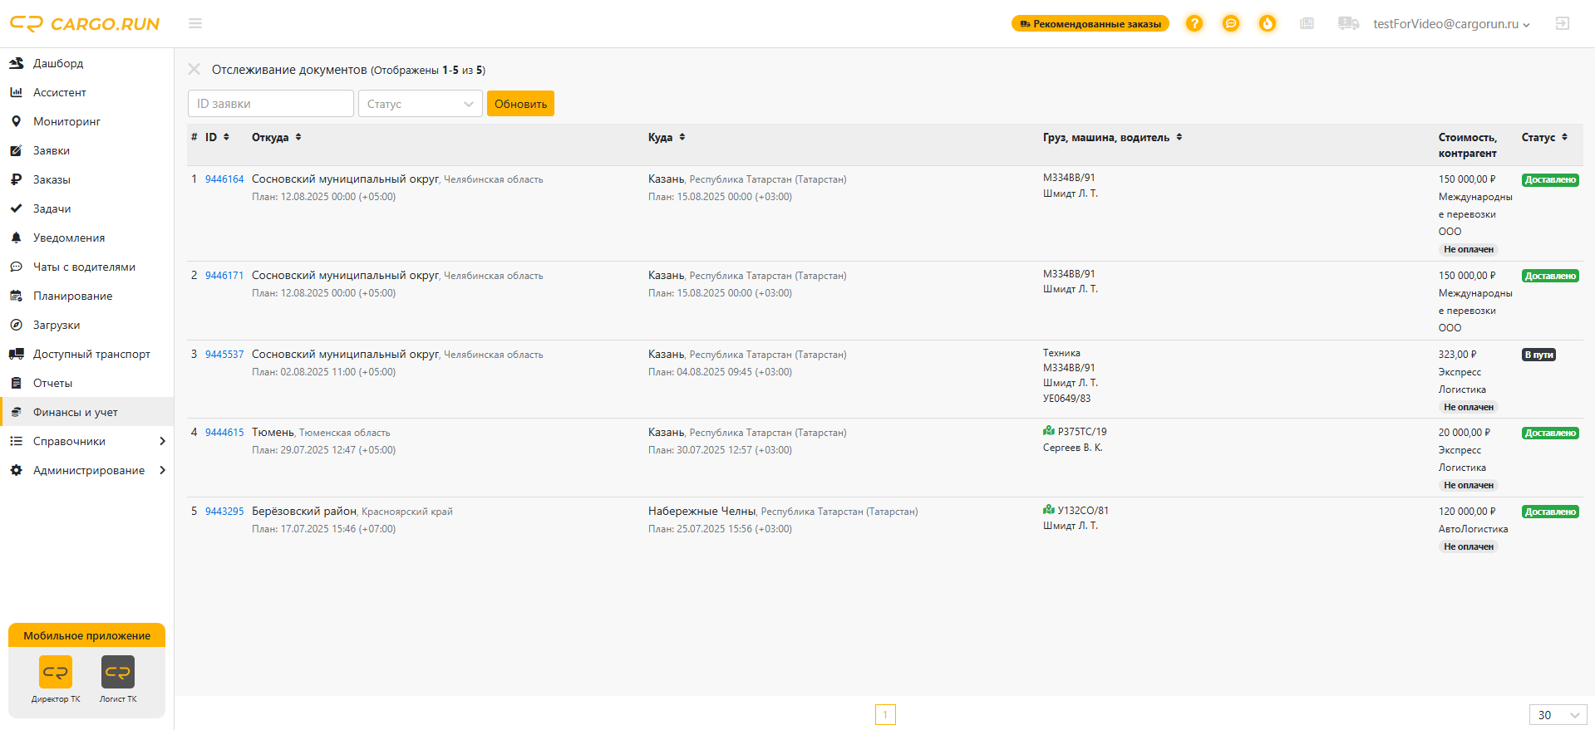Click the truck icon next to account email
Screen dimensions: 1595x730
(x=1348, y=23)
